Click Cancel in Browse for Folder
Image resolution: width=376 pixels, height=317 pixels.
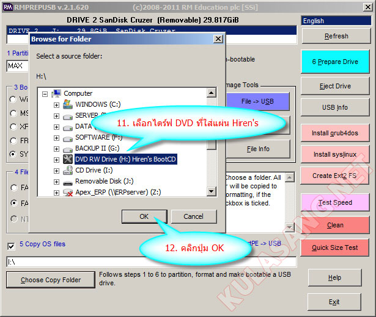pos(194,216)
